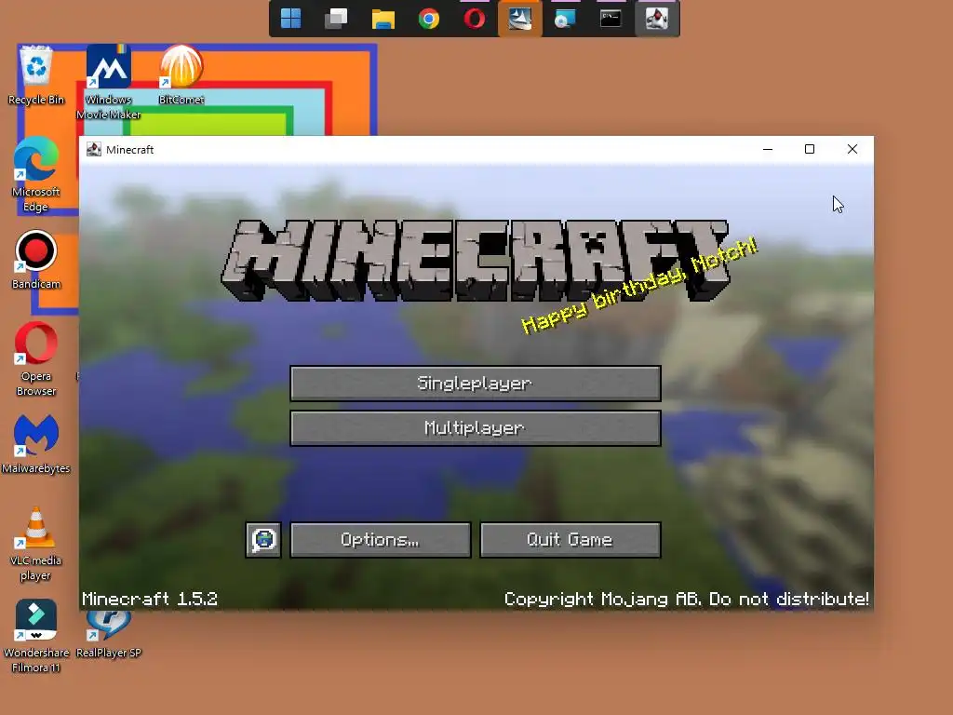Select the Malwarebytes desktop shortcut
This screenshot has height=715, width=953.
(x=36, y=444)
